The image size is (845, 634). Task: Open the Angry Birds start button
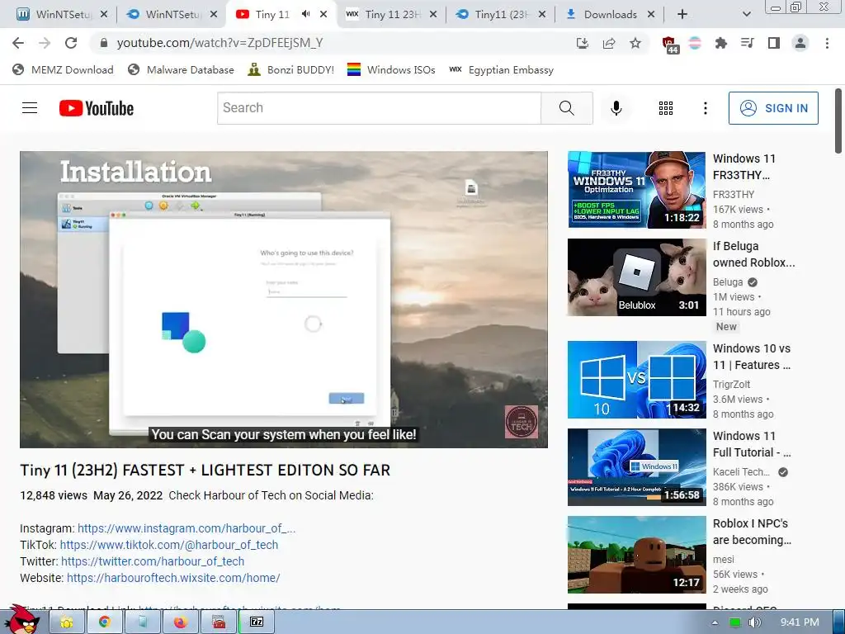22,621
